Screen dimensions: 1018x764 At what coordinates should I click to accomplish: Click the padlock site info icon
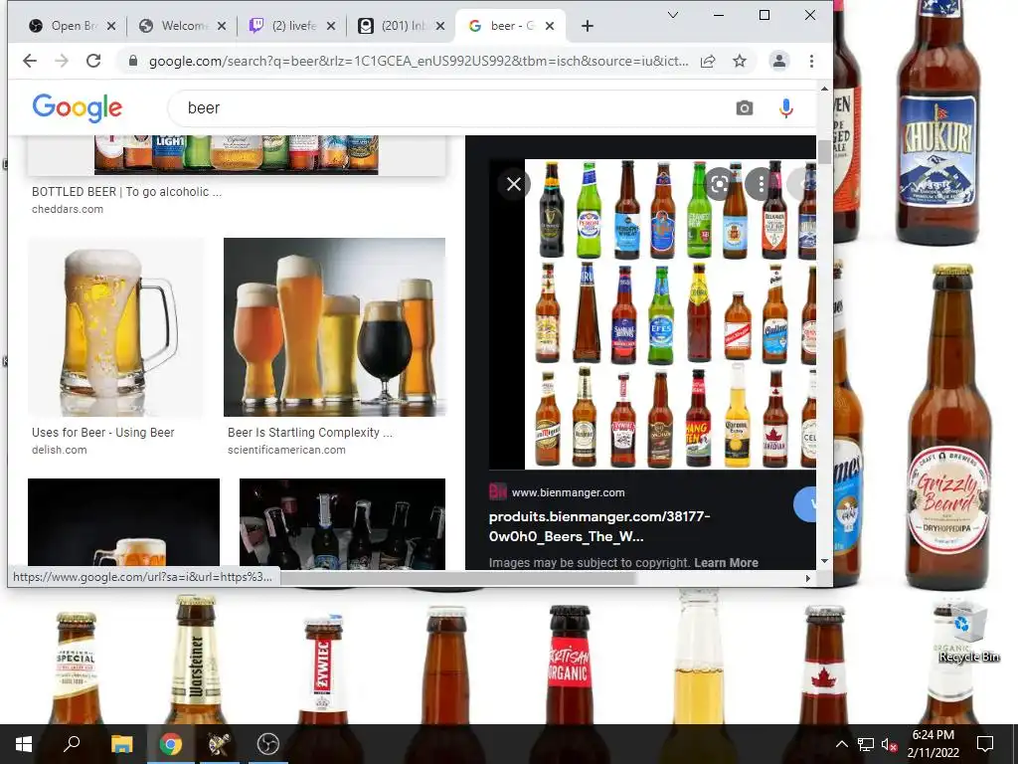tap(133, 61)
